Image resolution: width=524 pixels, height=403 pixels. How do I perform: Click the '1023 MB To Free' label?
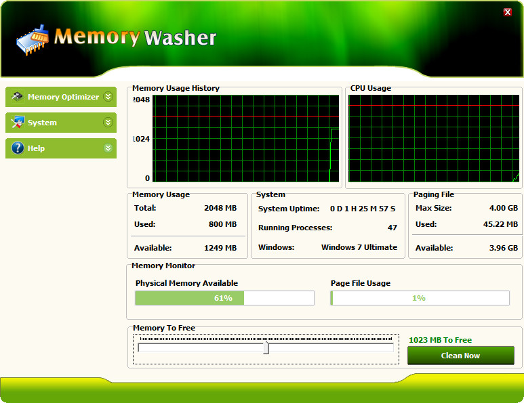(440, 340)
